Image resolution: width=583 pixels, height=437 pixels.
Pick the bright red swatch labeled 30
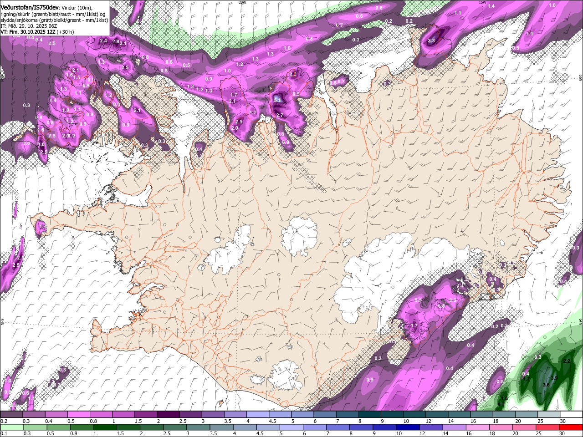point(570,427)
